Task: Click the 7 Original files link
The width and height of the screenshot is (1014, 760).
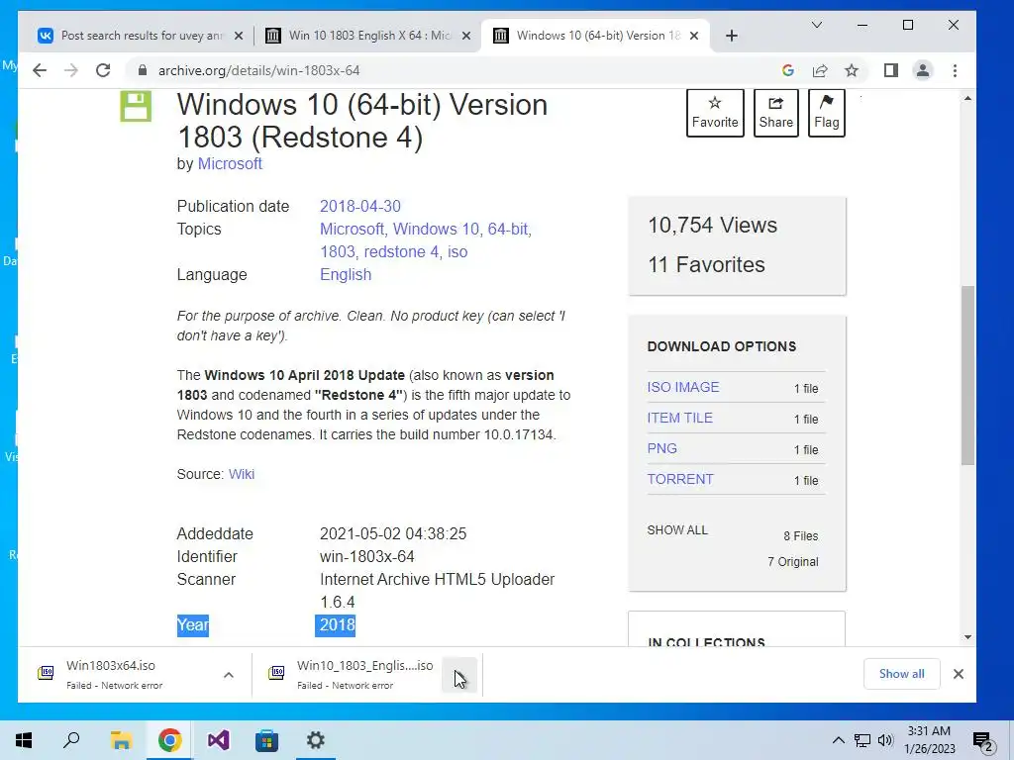Action: point(793,562)
